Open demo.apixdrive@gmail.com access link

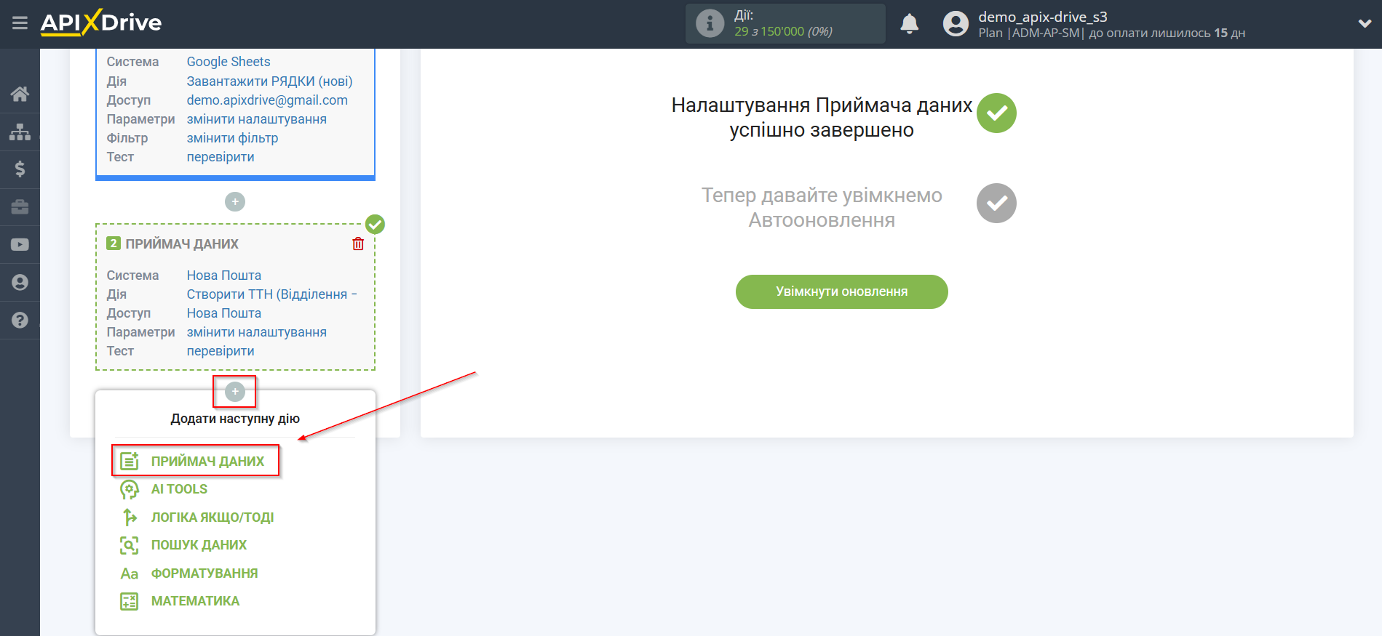pos(267,100)
